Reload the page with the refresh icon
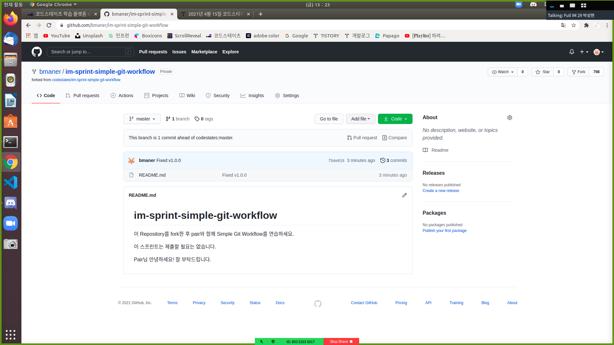614x345 pixels. (49, 25)
